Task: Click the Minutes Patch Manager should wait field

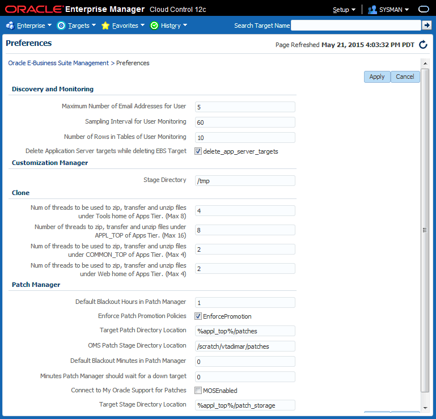Action: tap(245, 376)
